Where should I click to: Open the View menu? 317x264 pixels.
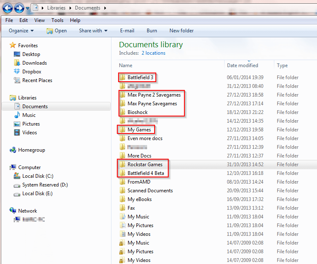pos(39,20)
